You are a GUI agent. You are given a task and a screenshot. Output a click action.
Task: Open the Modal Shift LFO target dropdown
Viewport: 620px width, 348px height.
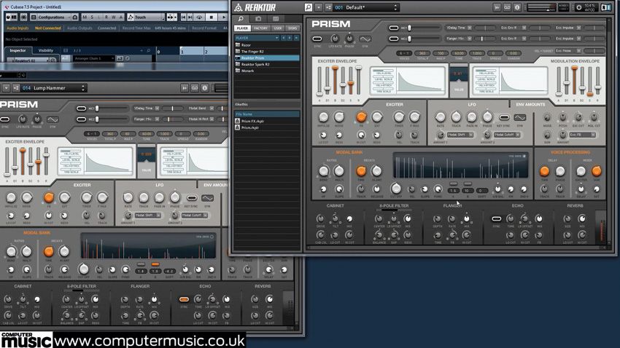click(460, 135)
